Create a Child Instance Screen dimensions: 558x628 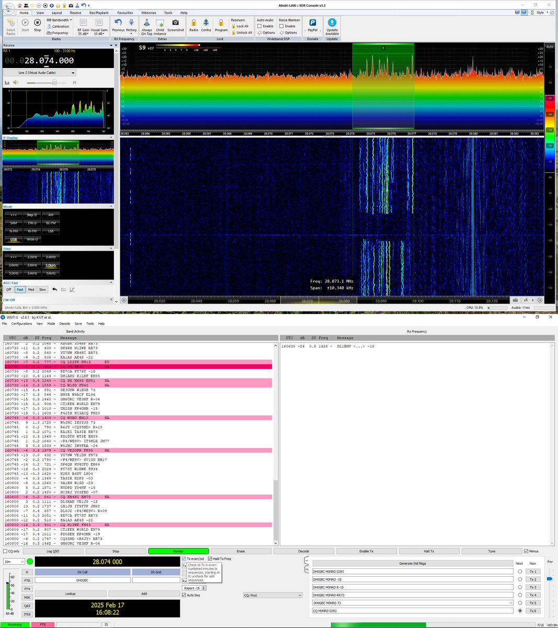pos(160,27)
